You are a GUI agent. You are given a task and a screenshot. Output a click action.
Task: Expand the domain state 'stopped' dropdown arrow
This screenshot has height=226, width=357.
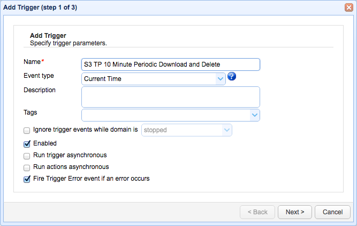[x=227, y=130]
